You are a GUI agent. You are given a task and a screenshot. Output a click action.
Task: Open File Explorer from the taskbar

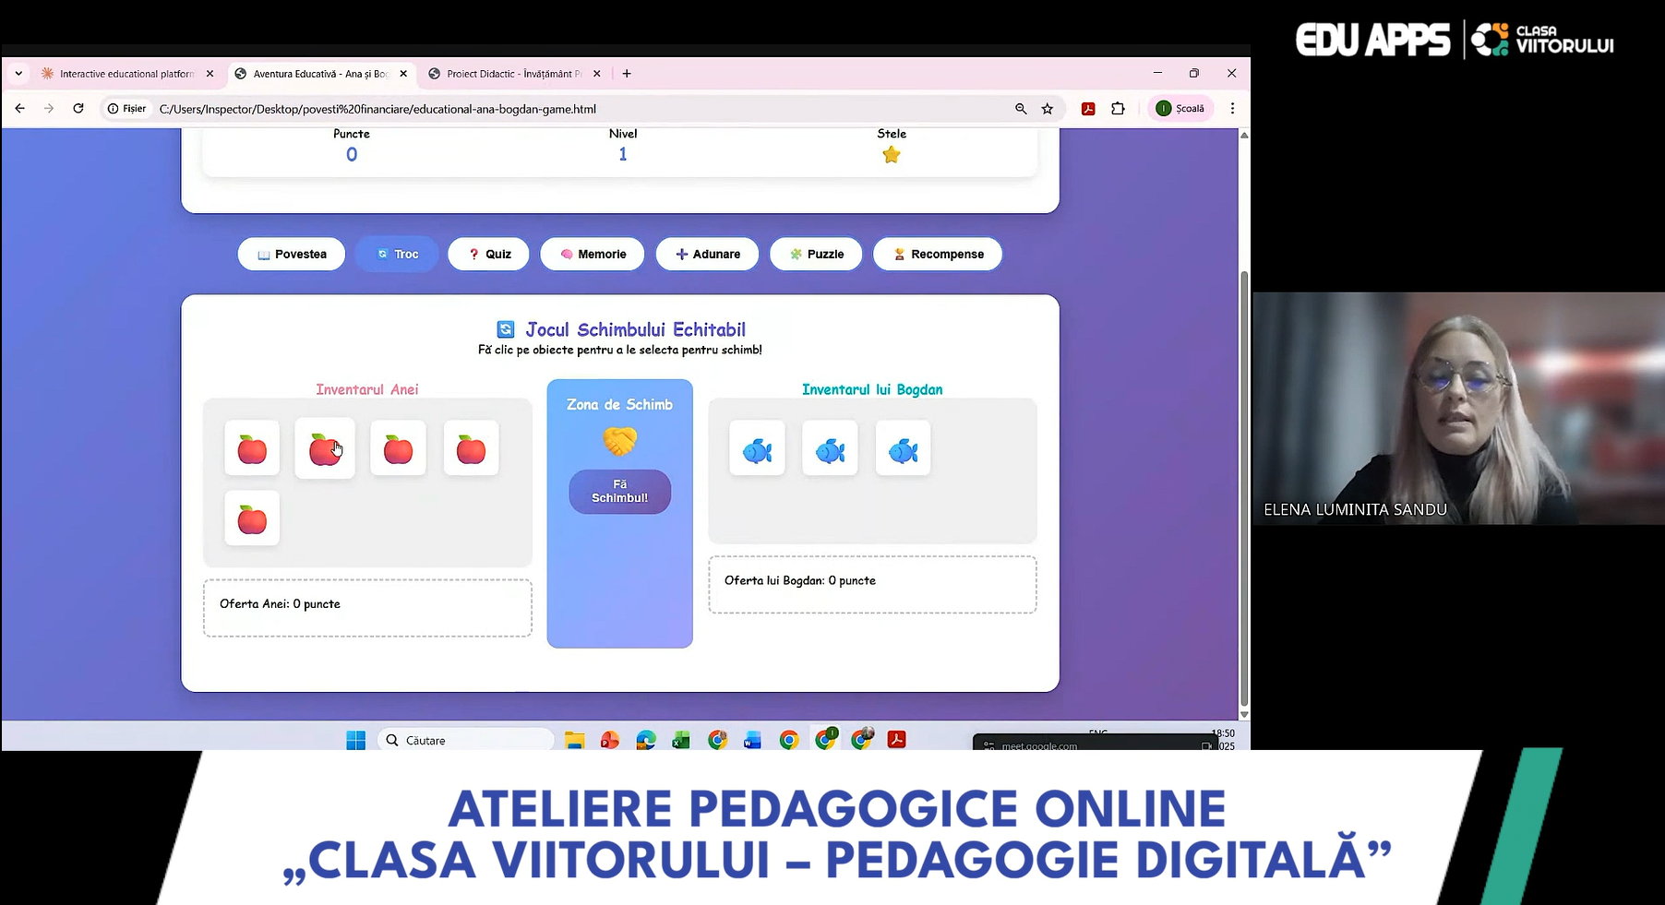coord(574,740)
